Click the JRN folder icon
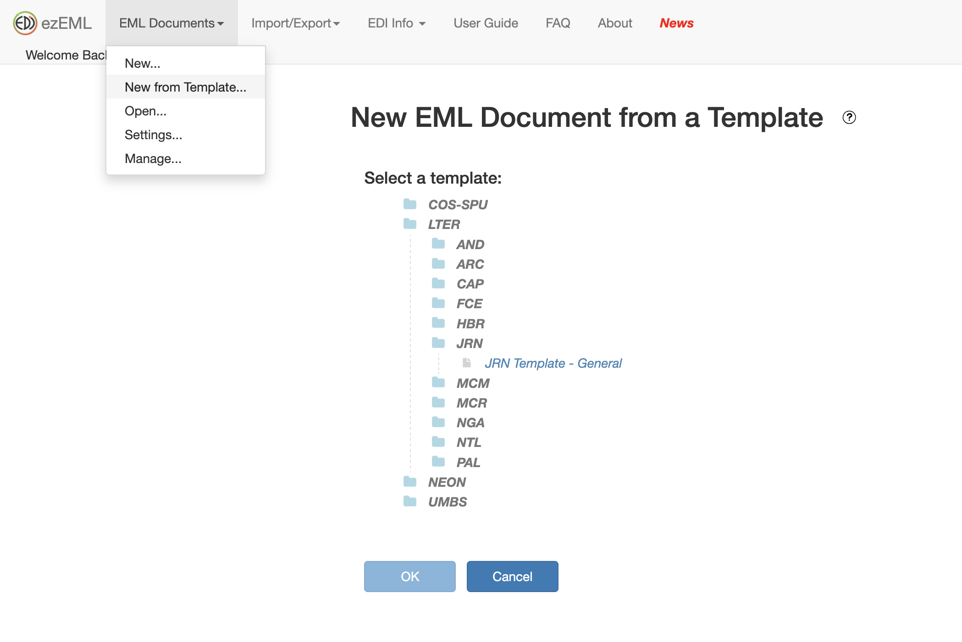The image size is (962, 642). (x=438, y=343)
